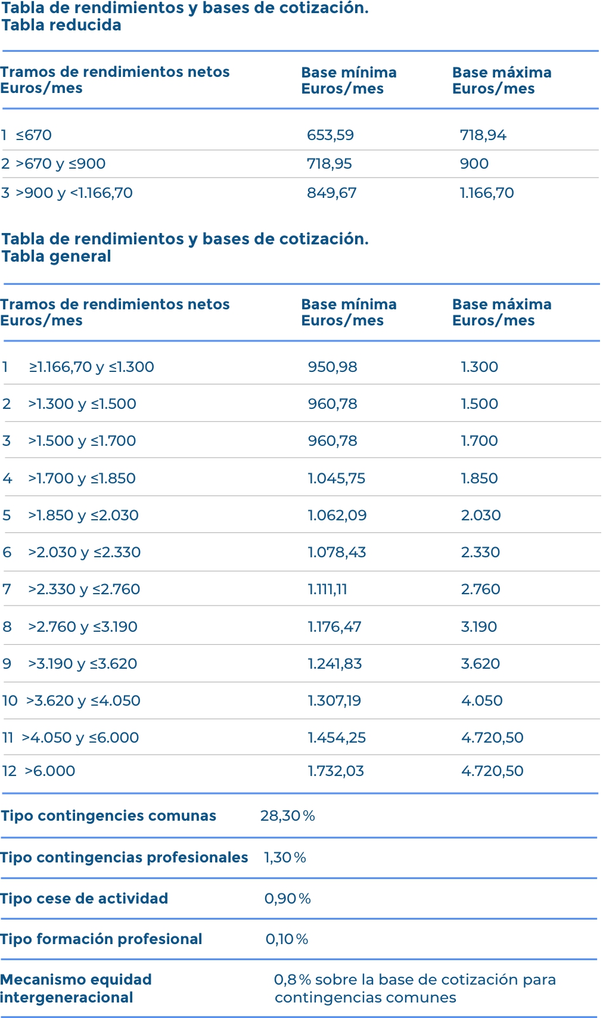This screenshot has width=603, height=1018.
Task: Click the 1,30 % contingencias profesionales rate
Action: [285, 858]
